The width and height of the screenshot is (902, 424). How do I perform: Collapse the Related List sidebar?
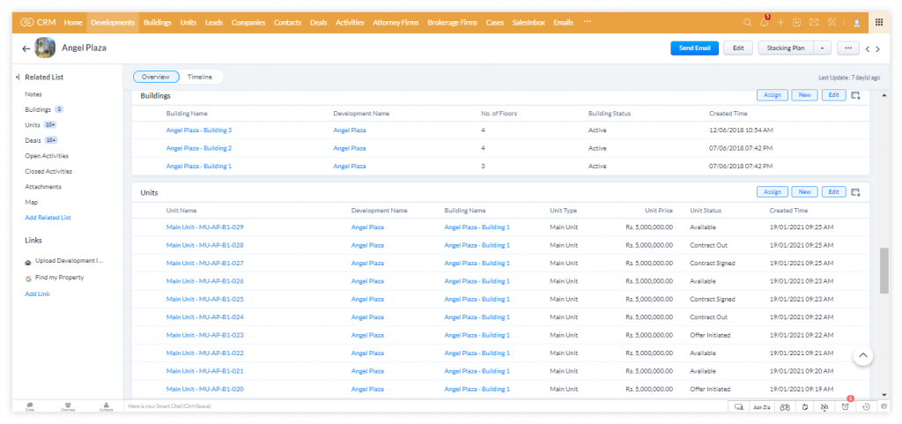[18, 77]
